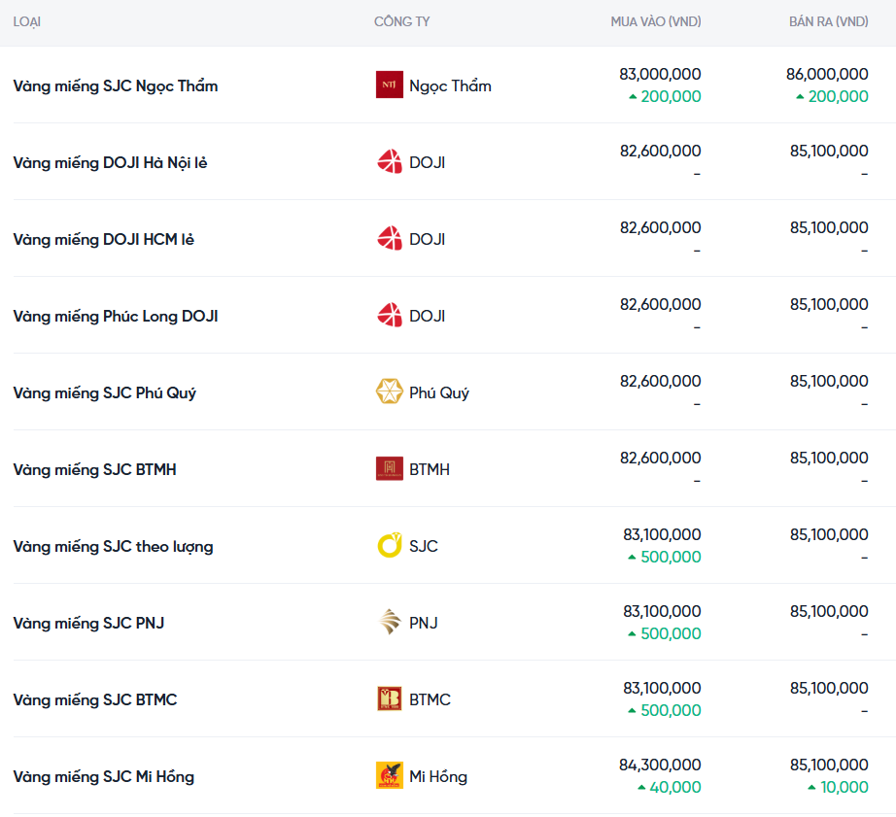Select Vàng miếng SJC BTMC row title
The width and height of the screenshot is (896, 817).
[x=95, y=699]
